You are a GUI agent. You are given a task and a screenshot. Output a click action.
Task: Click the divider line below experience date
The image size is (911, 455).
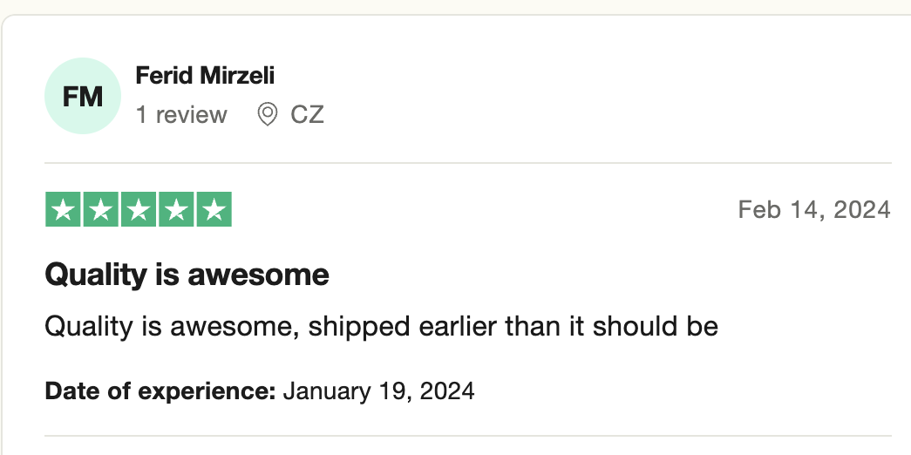point(467,435)
